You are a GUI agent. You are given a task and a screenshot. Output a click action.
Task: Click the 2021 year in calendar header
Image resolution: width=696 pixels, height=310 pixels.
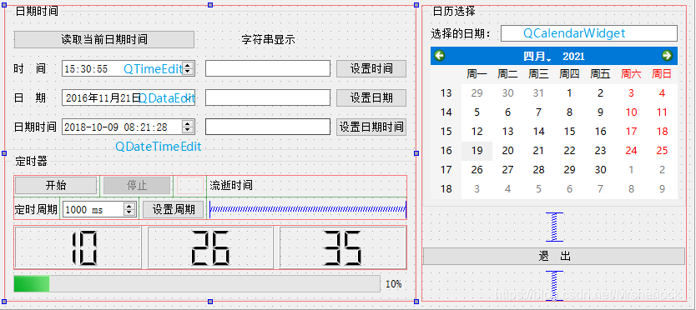(x=573, y=57)
